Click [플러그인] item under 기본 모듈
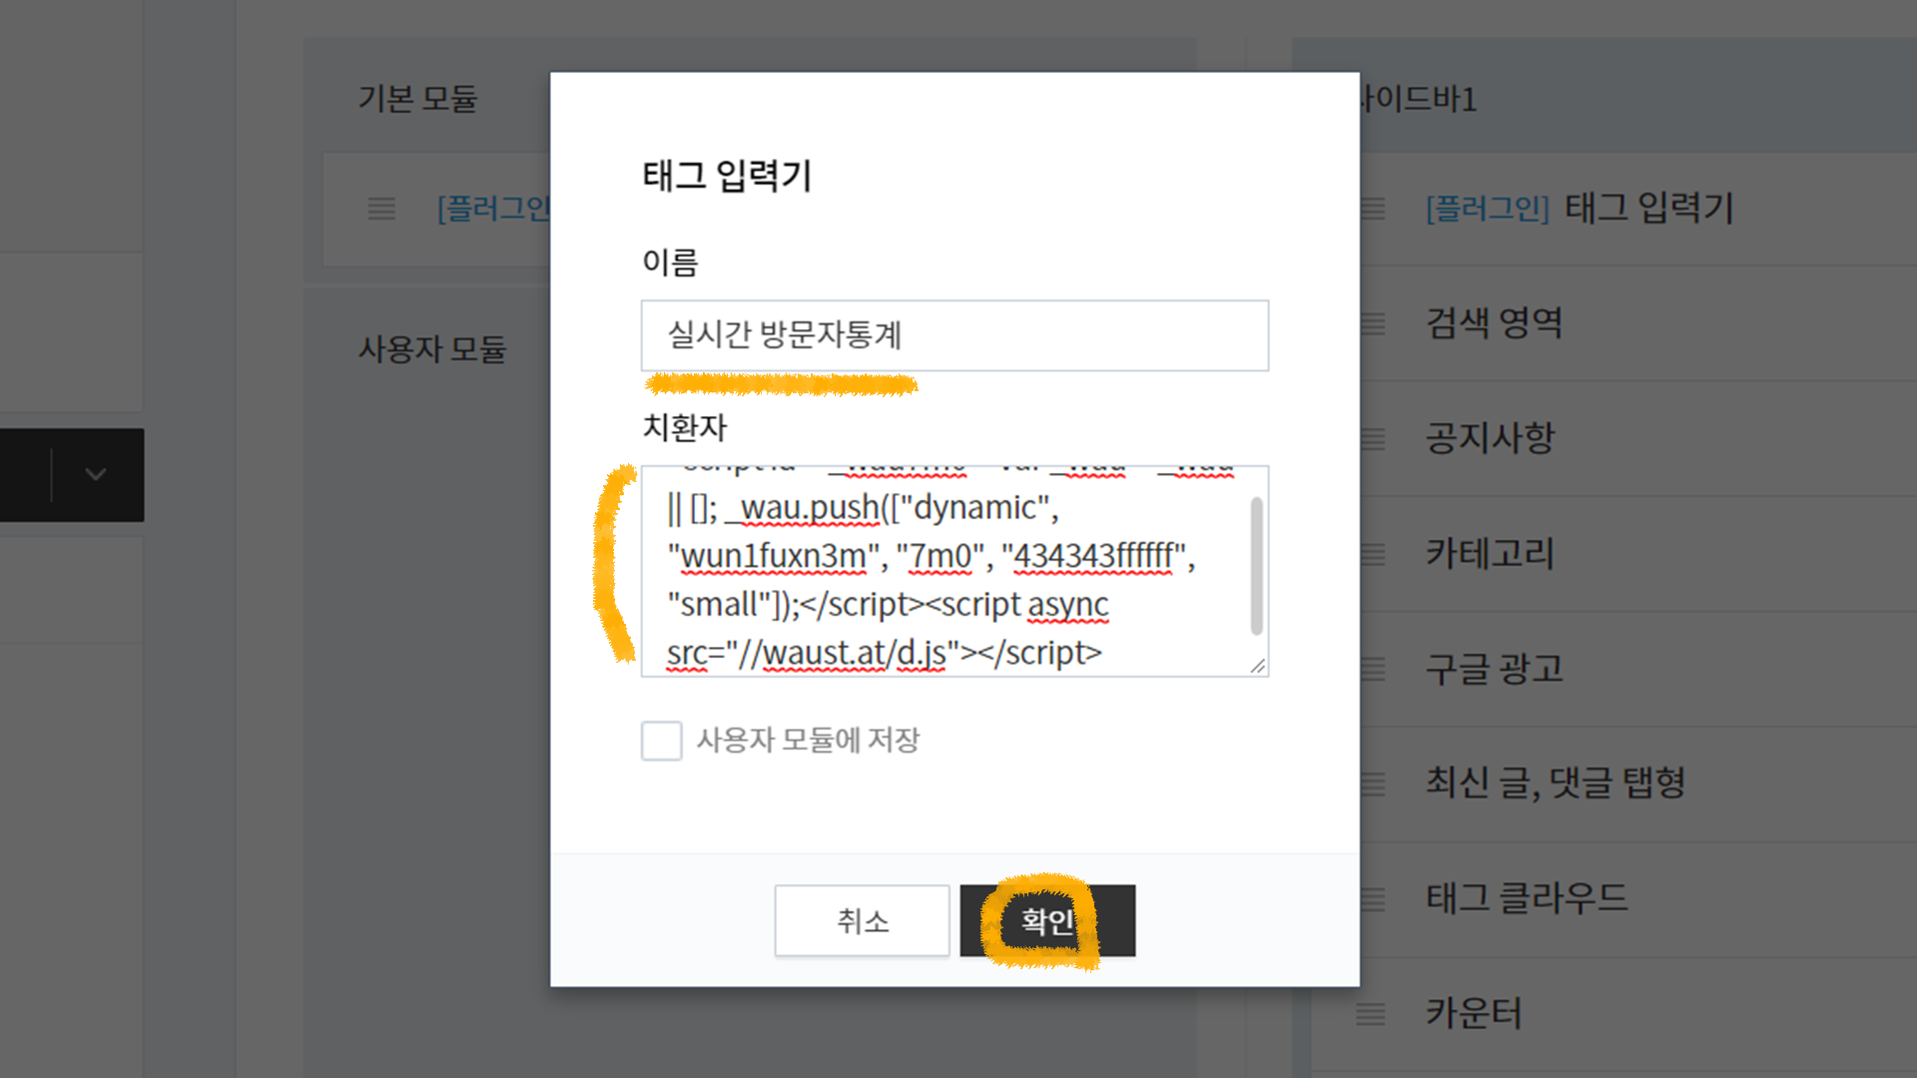 click(x=493, y=209)
